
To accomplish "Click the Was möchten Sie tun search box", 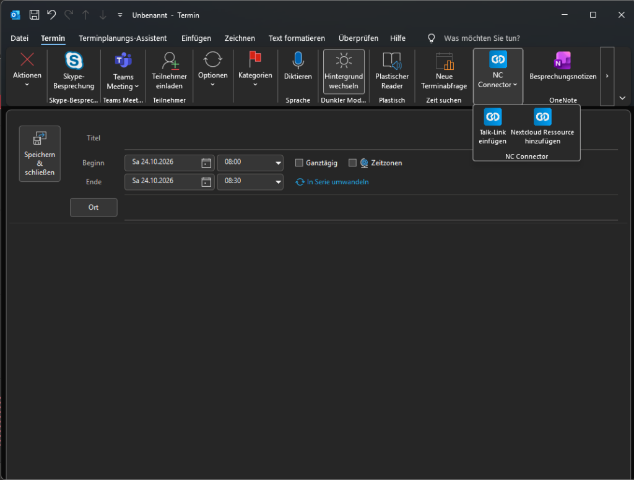I will pos(482,38).
